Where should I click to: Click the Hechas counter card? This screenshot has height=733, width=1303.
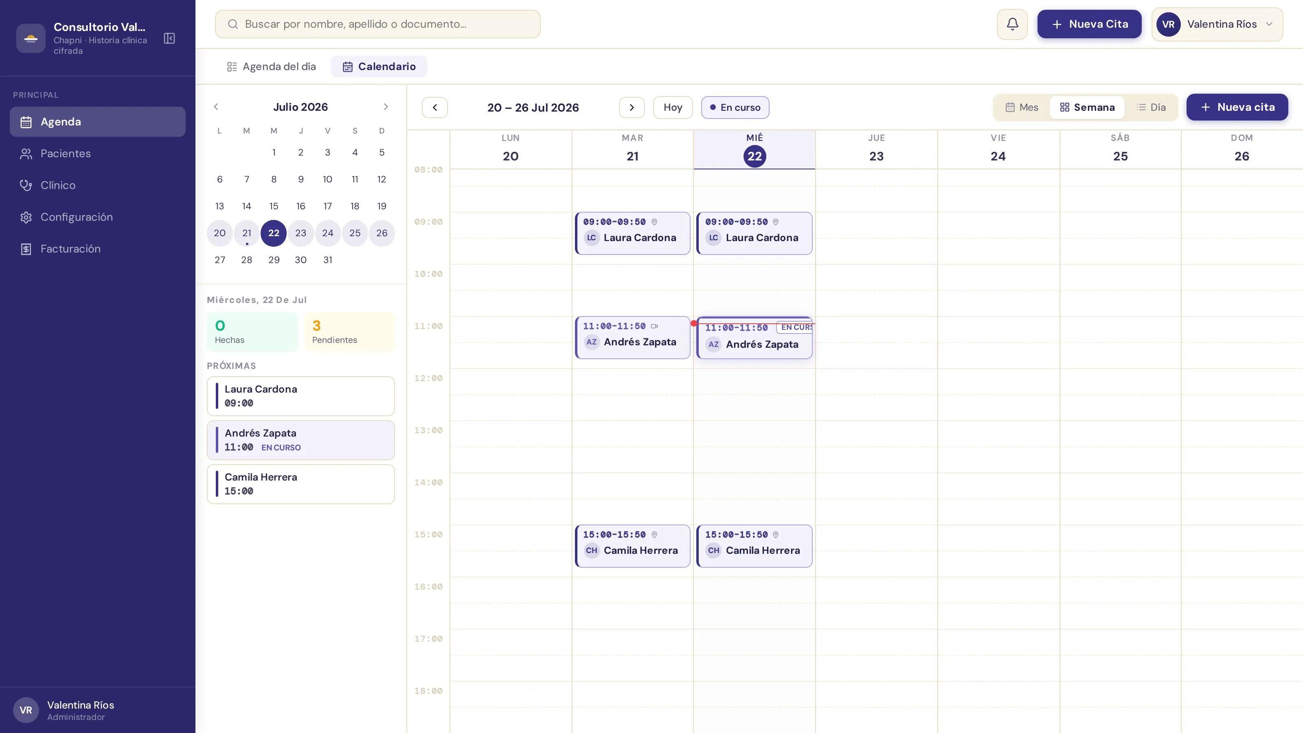(252, 332)
